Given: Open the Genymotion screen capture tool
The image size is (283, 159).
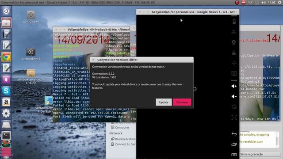Looking at the screenshot, I should tap(234, 53).
